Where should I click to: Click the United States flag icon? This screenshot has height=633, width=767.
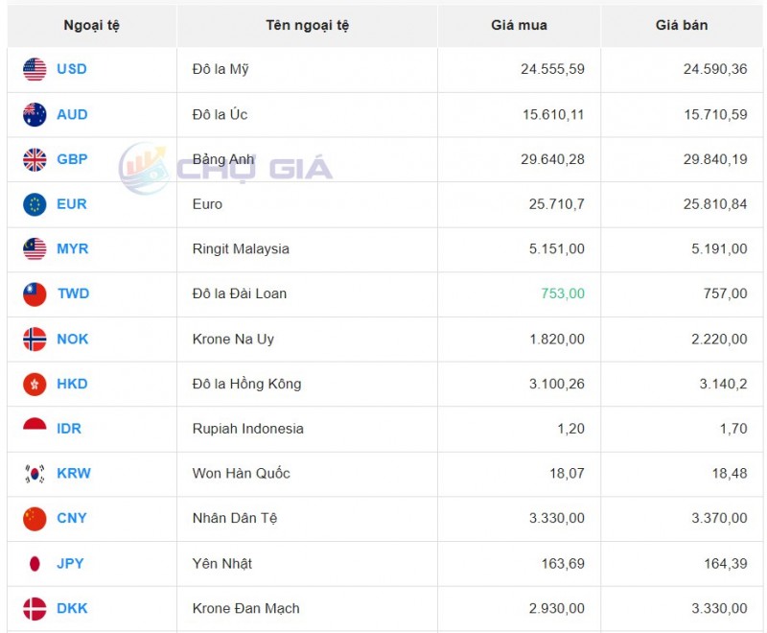[35, 69]
